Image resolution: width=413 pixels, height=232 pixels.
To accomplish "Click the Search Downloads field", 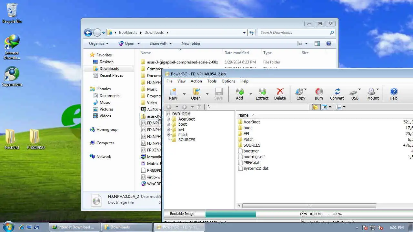I will pyautogui.click(x=297, y=33).
